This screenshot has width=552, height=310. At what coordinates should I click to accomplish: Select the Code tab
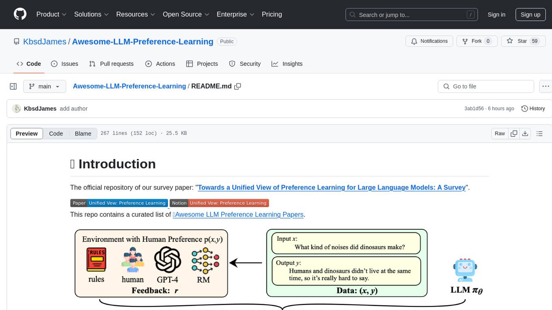pyautogui.click(x=29, y=64)
